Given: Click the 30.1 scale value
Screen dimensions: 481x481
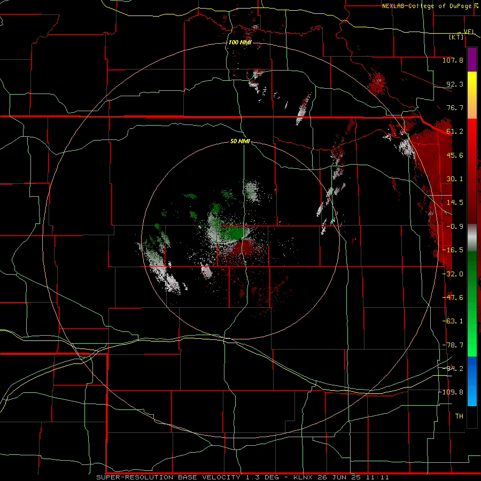Looking at the screenshot, I should (455, 179).
